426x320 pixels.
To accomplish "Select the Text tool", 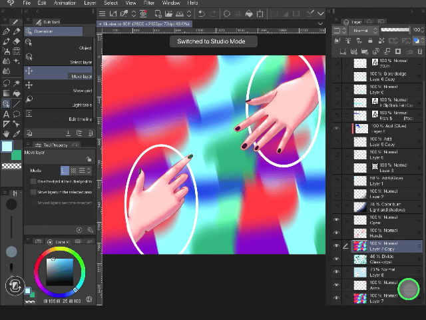I will (x=6, y=114).
